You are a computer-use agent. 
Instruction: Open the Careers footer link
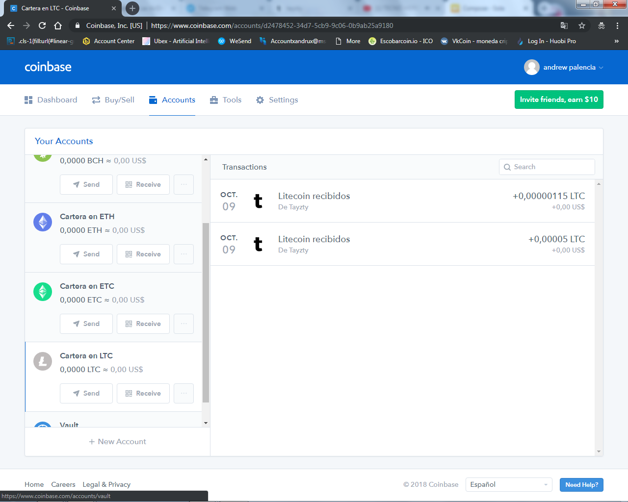(x=63, y=484)
